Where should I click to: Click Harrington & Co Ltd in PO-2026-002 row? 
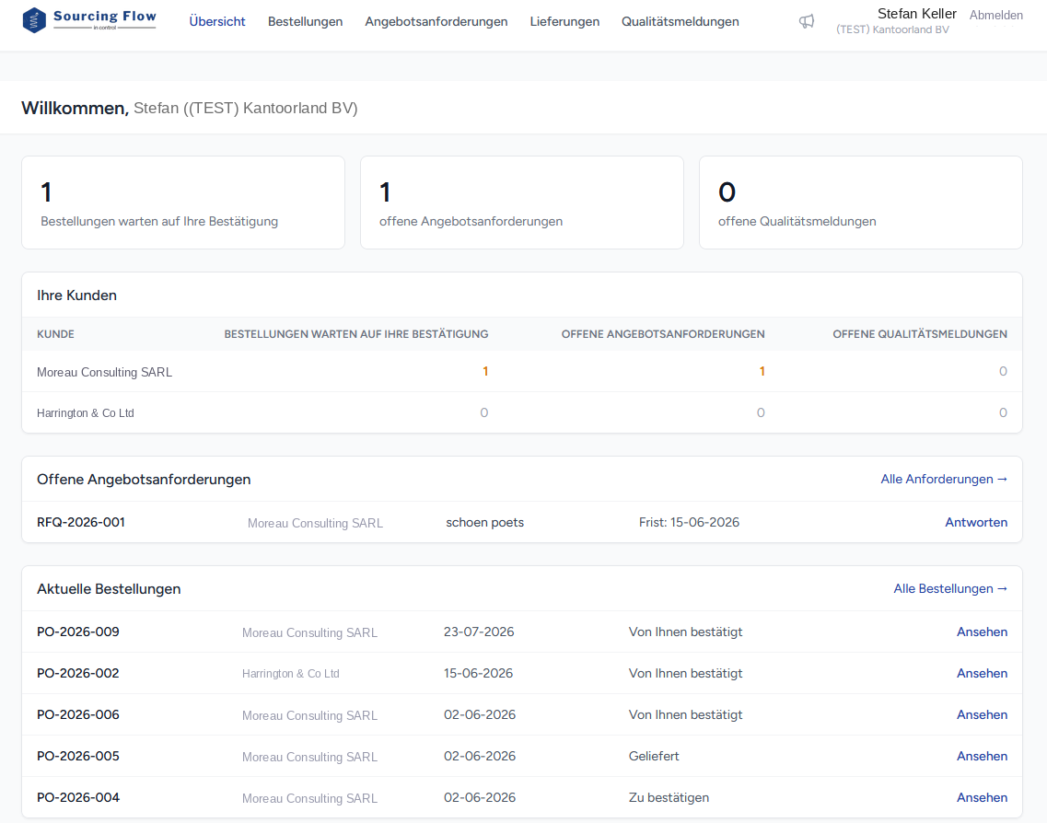point(290,674)
